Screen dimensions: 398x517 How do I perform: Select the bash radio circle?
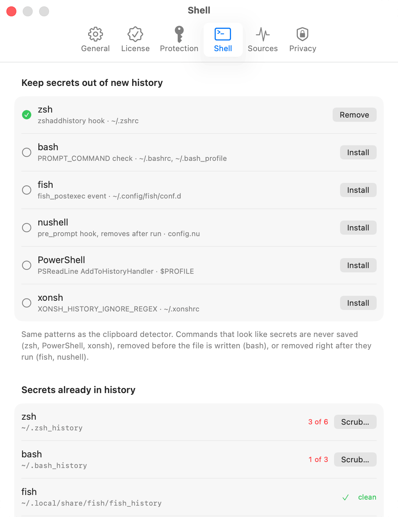pyautogui.click(x=27, y=152)
